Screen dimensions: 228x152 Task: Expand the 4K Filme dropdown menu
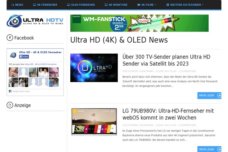147,5
